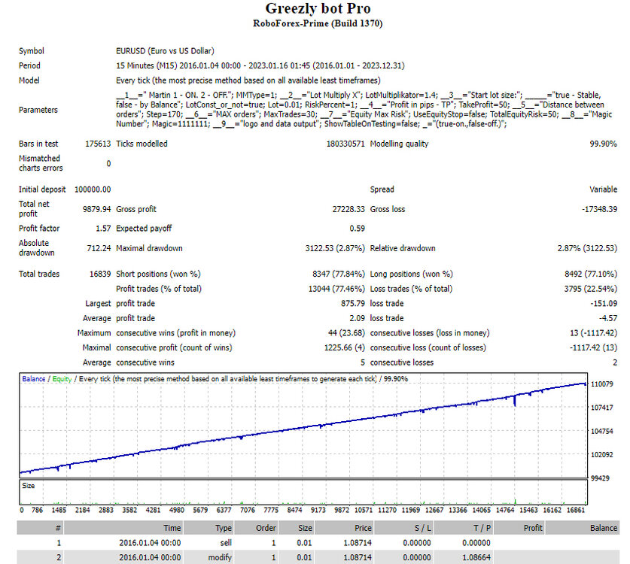Click the T/P value 1.08664 in row 2
Image resolution: width=630 pixels, height=564 pixels.
476,557
